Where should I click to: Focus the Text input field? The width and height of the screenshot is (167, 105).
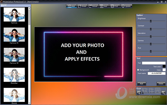click(154, 63)
